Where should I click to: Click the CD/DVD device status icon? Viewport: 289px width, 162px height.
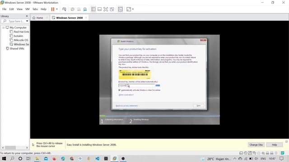coord(246,153)
